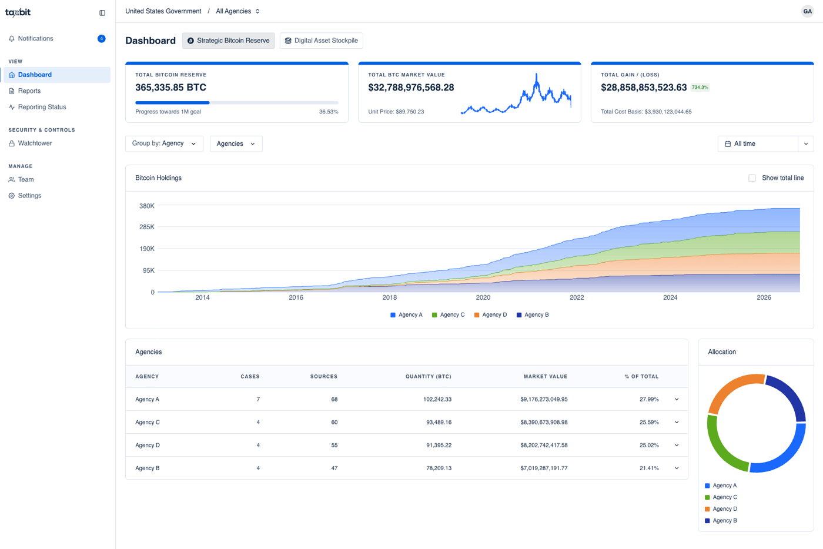This screenshot has width=823, height=549.
Task: Click the Reports document icon
Action: pyautogui.click(x=12, y=91)
